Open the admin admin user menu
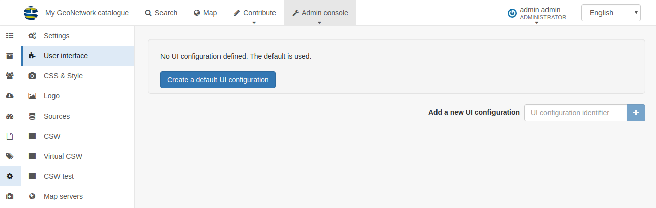Viewport: 656px width, 208px height. [x=537, y=13]
